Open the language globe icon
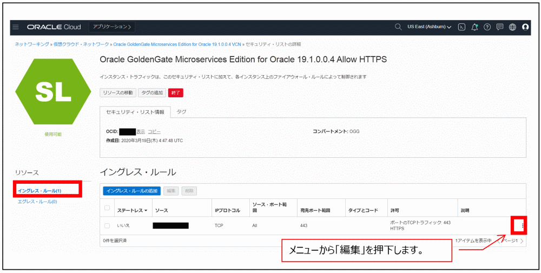This screenshot has height=273, width=541. coord(512,27)
